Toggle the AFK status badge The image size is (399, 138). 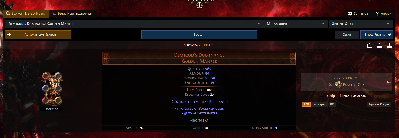[x=306, y=104]
